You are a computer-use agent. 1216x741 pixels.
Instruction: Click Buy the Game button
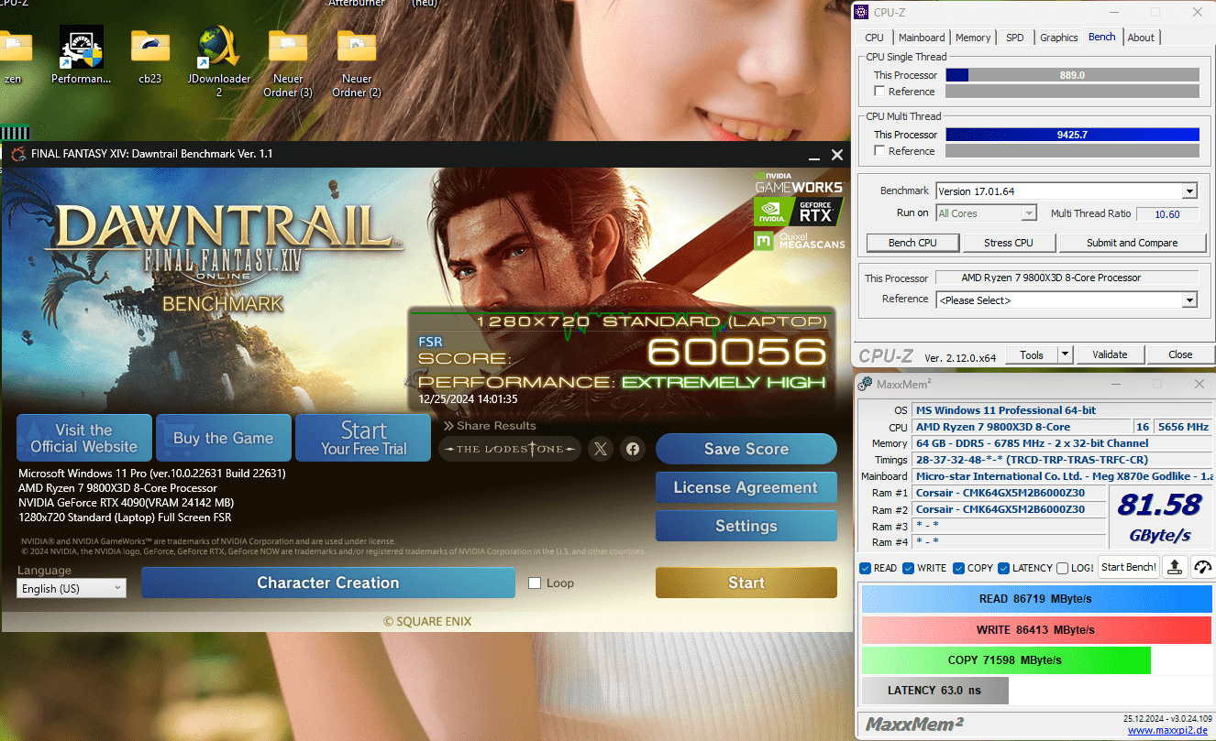tap(224, 438)
